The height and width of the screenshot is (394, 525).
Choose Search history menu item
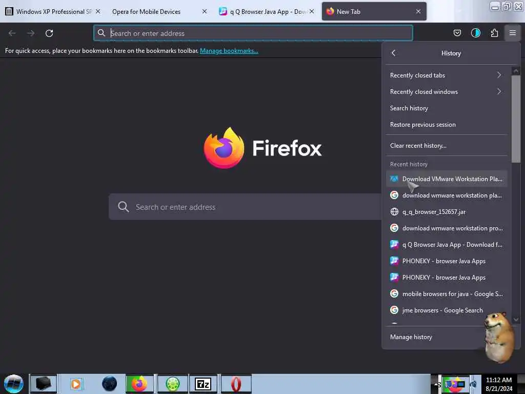[x=447, y=108]
